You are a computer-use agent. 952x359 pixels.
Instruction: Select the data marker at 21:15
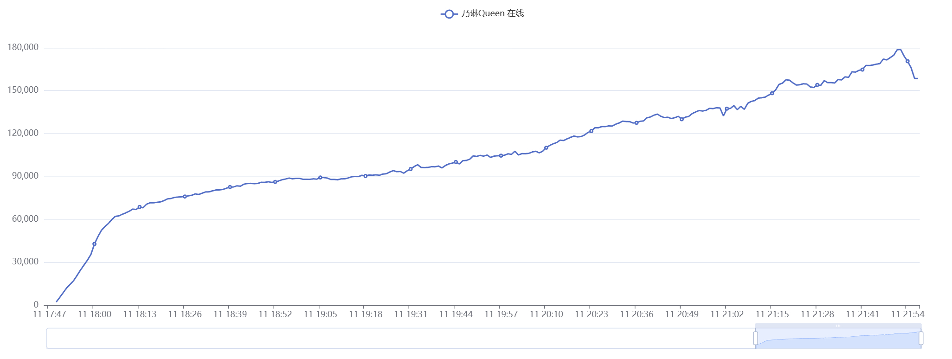(772, 93)
